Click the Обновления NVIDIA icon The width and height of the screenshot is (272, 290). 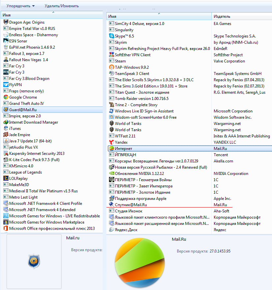[x=112, y=174]
